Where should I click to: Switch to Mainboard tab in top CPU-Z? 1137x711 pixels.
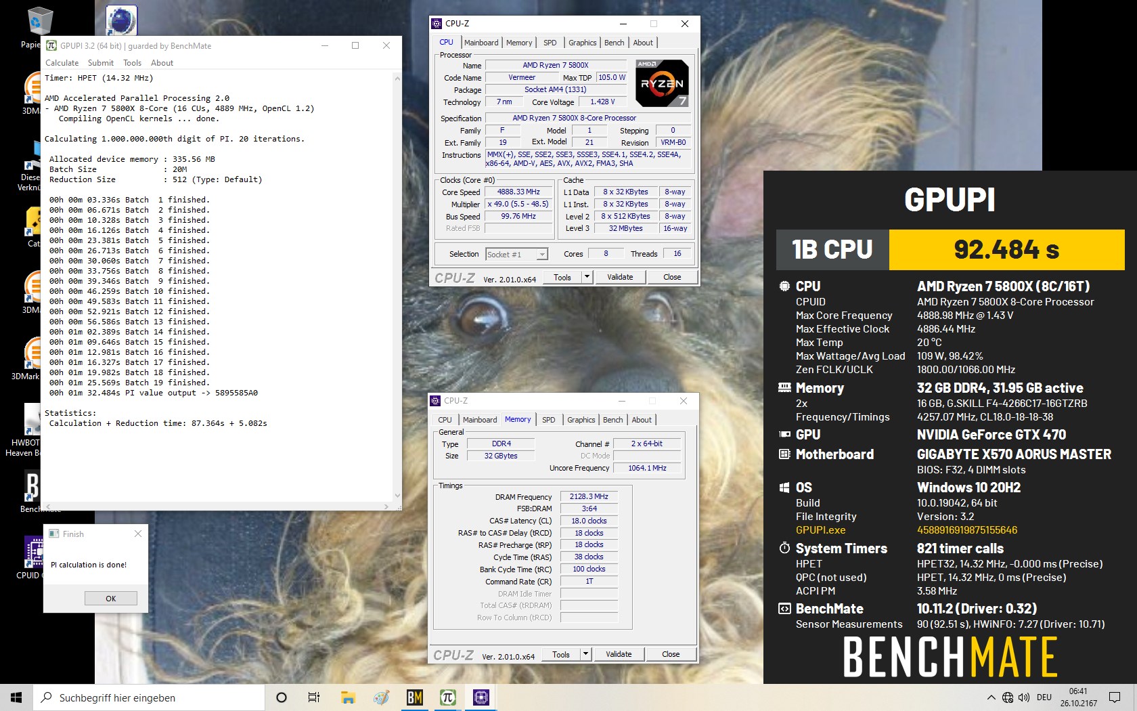point(481,43)
